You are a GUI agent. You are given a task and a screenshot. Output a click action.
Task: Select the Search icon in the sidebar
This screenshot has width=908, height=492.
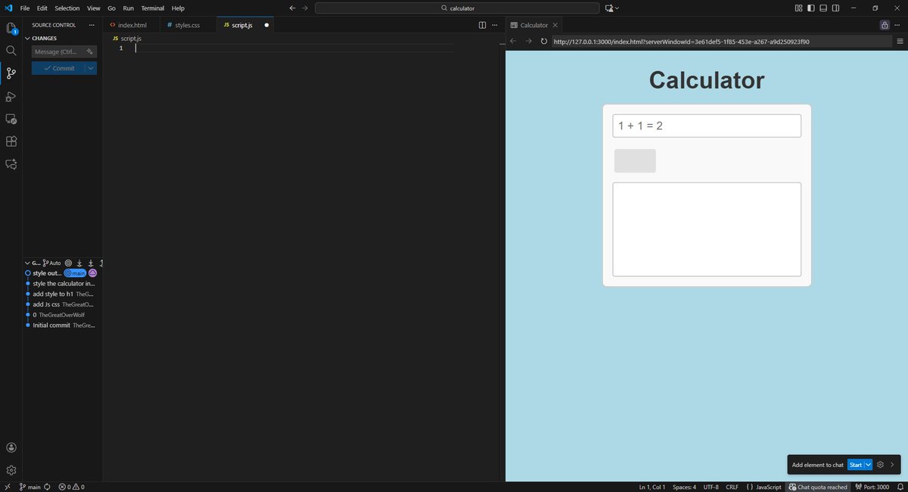coord(11,50)
